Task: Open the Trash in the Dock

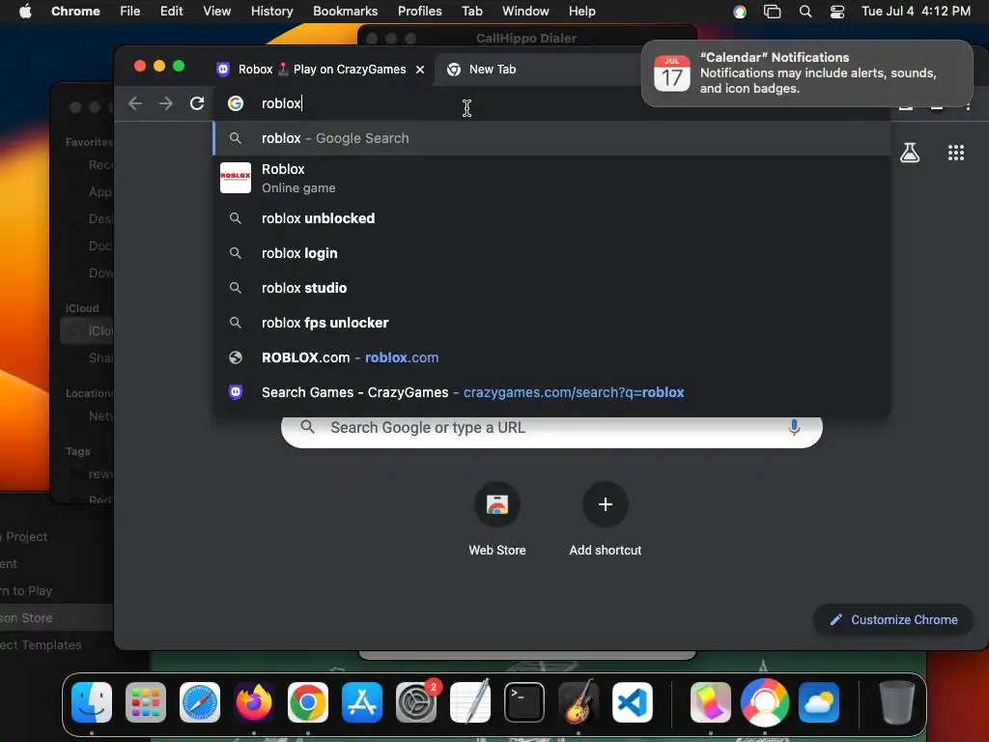Action: click(897, 702)
